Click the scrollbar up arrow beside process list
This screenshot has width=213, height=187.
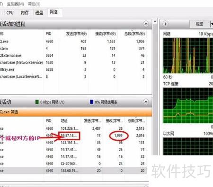(155, 22)
